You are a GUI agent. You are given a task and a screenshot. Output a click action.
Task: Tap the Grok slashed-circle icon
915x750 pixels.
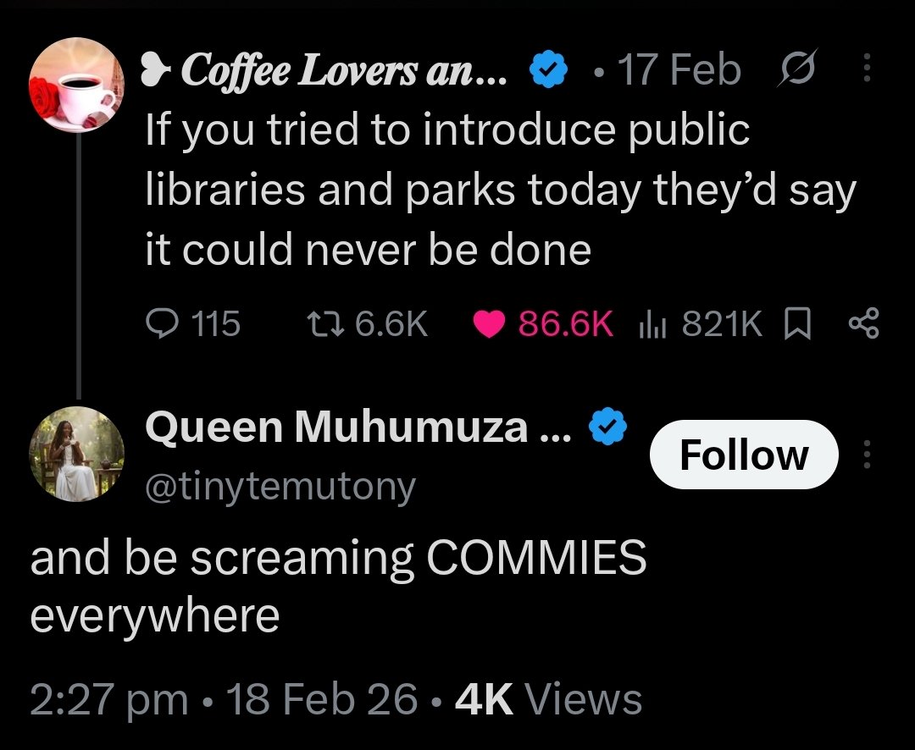pyautogui.click(x=797, y=69)
